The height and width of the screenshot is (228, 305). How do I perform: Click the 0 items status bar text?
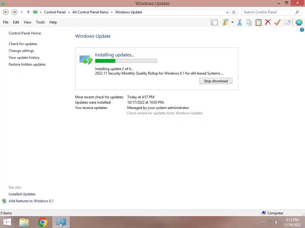[6, 213]
